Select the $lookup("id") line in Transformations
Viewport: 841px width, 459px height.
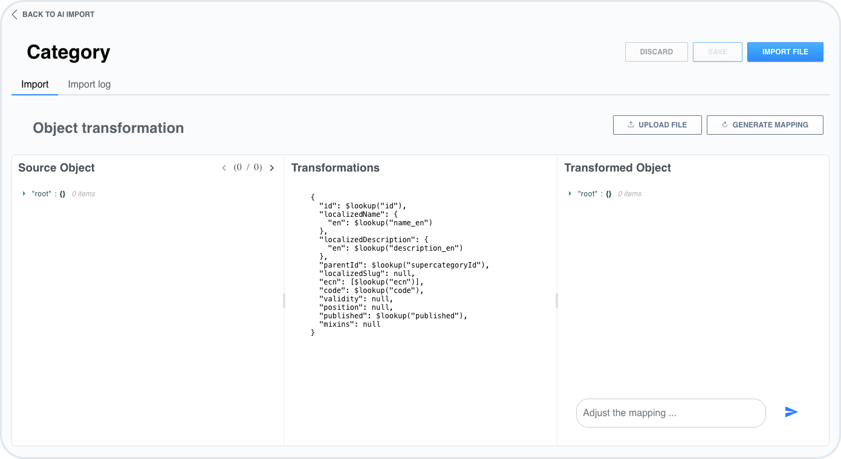[x=363, y=205]
